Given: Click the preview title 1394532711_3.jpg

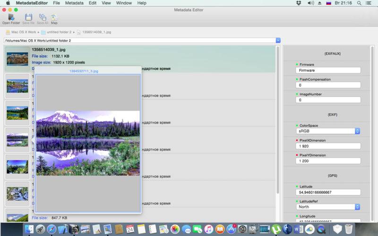Looking at the screenshot, I should pyautogui.click(x=84, y=71).
